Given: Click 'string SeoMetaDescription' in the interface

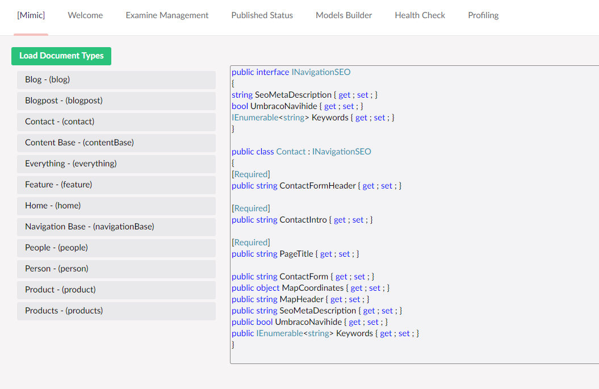Looking at the screenshot, I should [304, 95].
